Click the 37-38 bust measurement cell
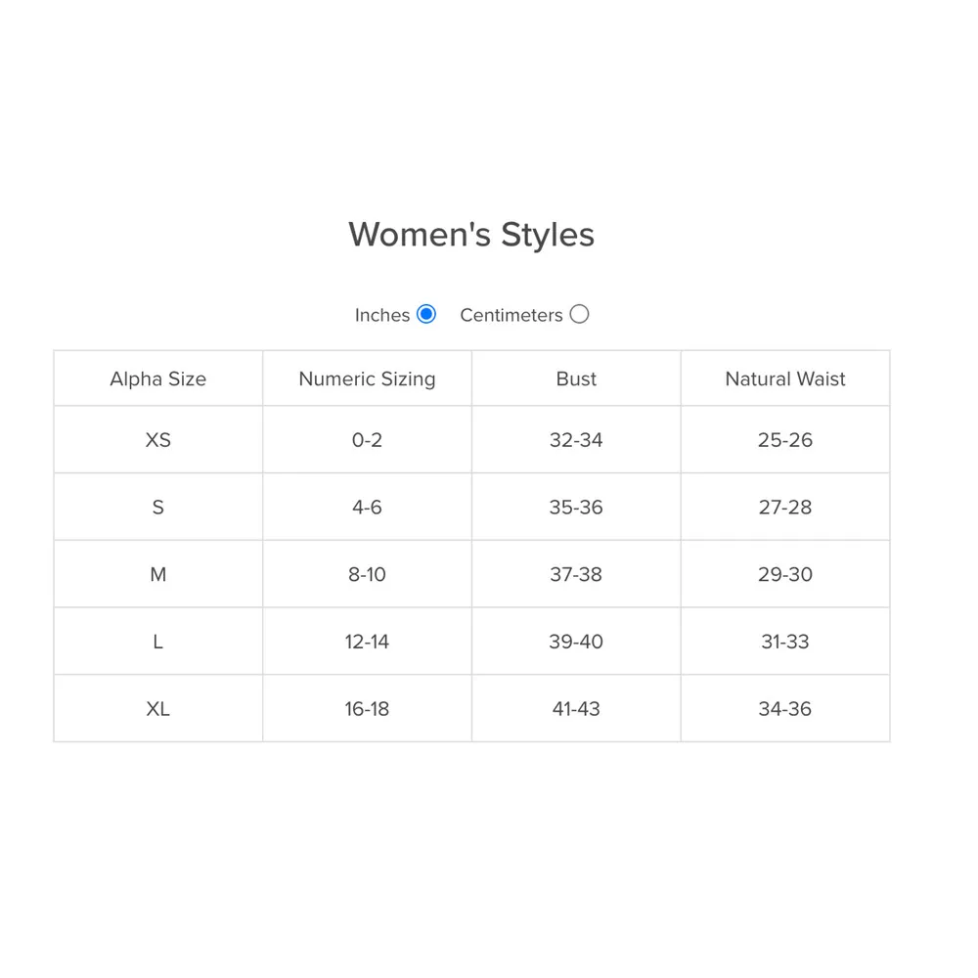Viewport: 978px width, 978px height. (576, 574)
